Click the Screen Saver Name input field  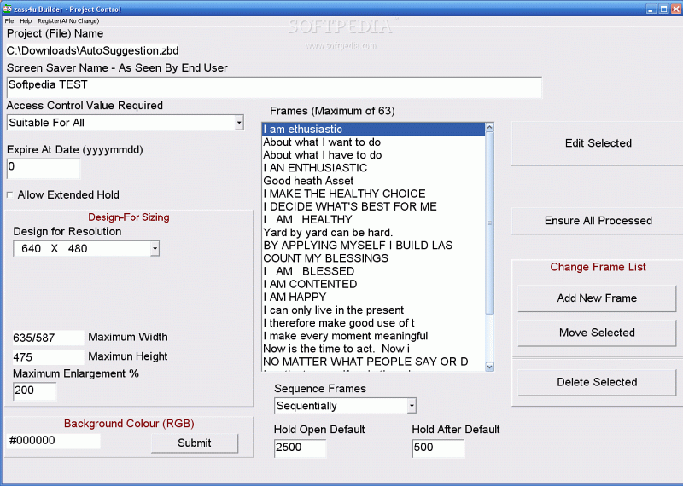click(274, 88)
